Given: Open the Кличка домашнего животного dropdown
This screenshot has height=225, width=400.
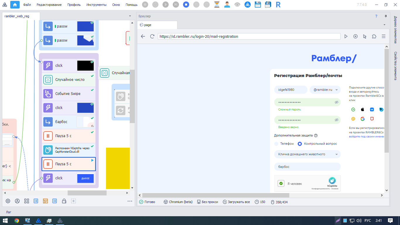Looking at the screenshot, I should 307,154.
